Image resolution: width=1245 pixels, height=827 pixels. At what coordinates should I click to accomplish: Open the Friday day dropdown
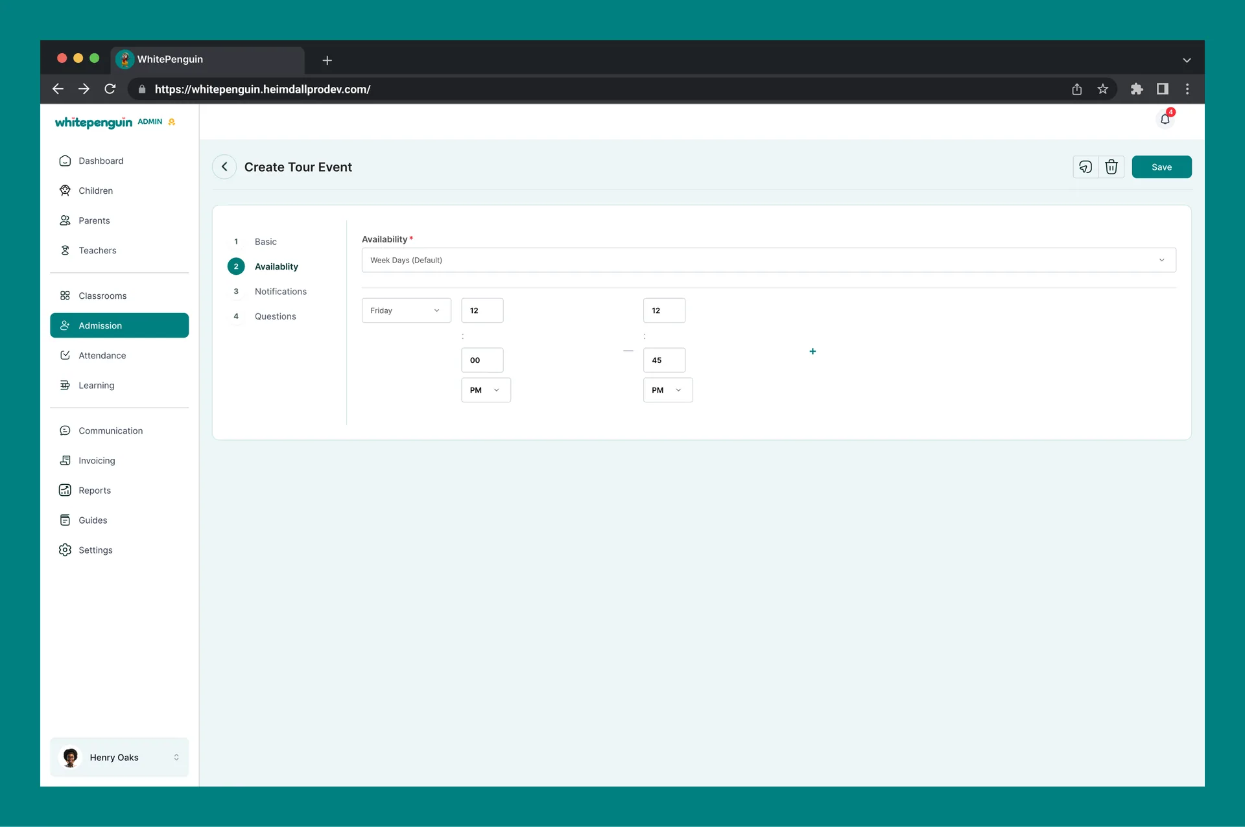click(x=406, y=310)
